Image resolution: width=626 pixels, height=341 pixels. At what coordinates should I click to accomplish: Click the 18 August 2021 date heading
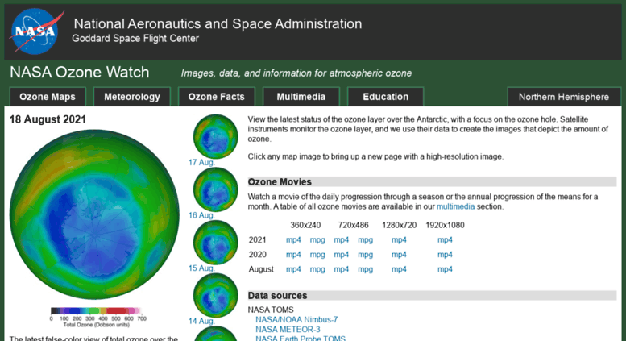tap(48, 119)
